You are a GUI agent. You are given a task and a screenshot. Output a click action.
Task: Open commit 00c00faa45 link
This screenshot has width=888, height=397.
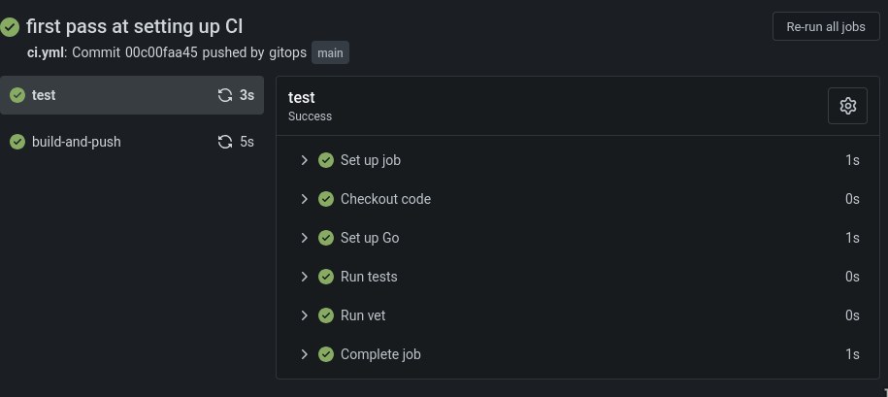(161, 52)
